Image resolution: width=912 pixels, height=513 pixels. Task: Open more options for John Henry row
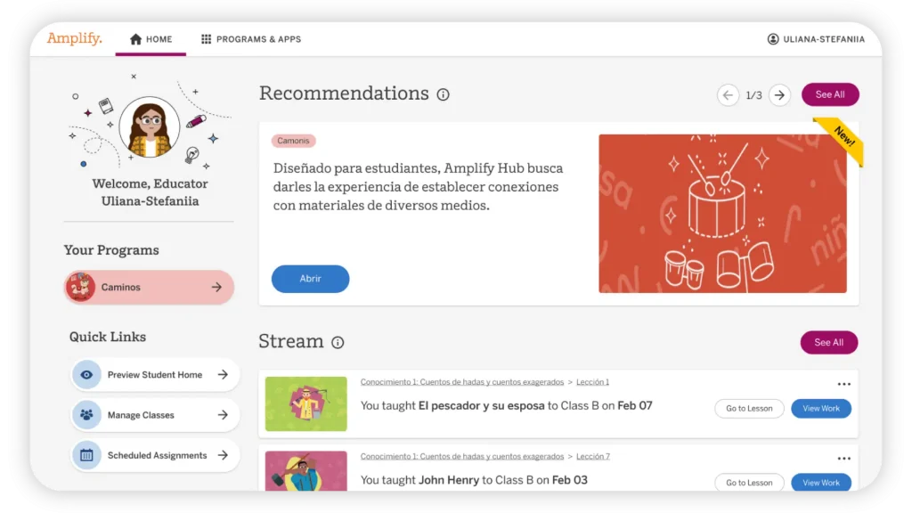pos(844,459)
